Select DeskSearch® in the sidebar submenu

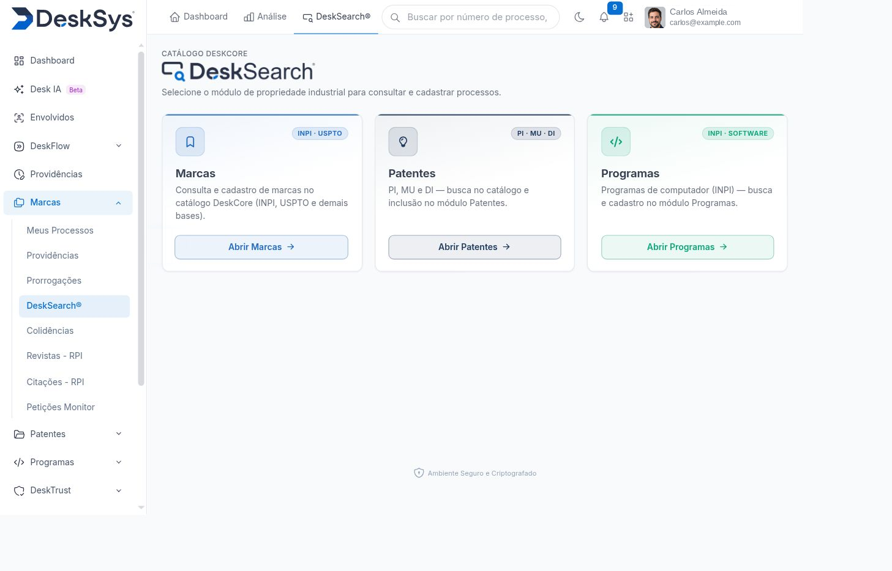click(74, 306)
